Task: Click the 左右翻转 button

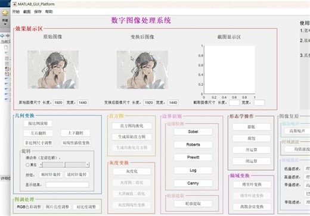Action: 38,133
